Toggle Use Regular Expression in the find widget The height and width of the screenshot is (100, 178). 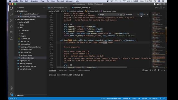pos(124,15)
